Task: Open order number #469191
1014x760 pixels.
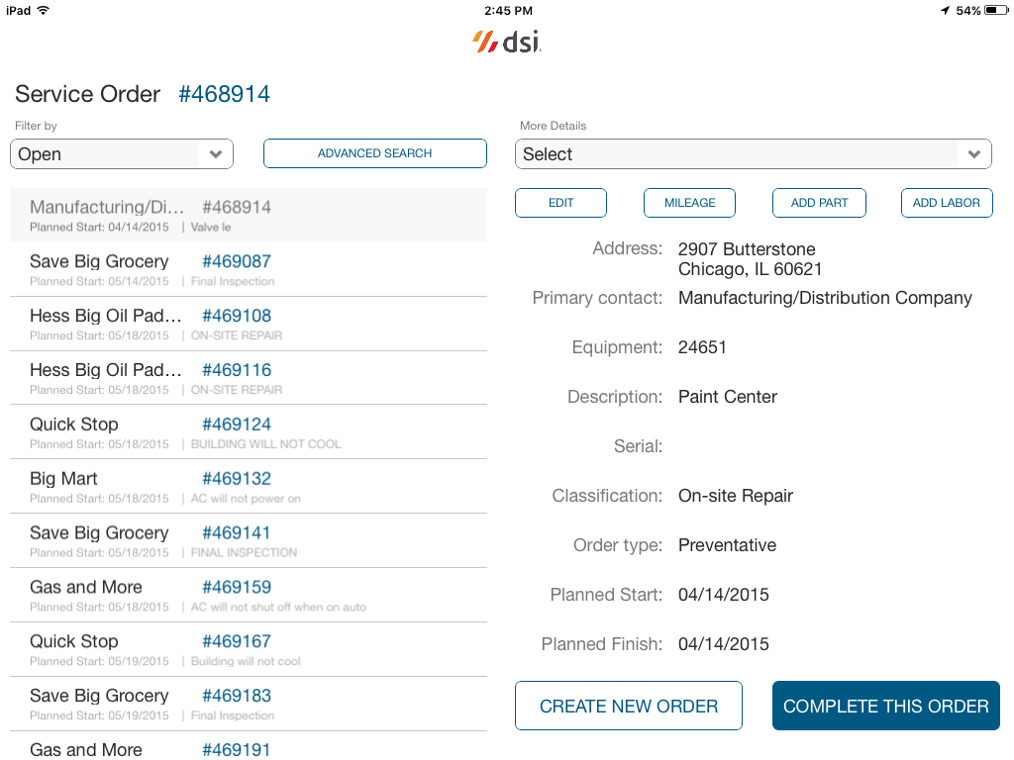Action: click(x=236, y=749)
